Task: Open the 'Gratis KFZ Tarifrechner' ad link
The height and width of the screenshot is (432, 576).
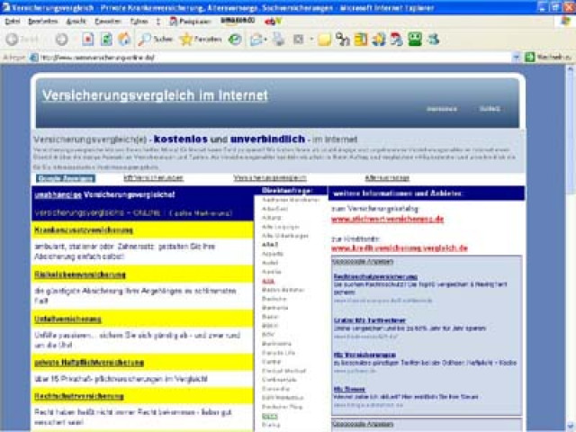Action: click(370, 320)
